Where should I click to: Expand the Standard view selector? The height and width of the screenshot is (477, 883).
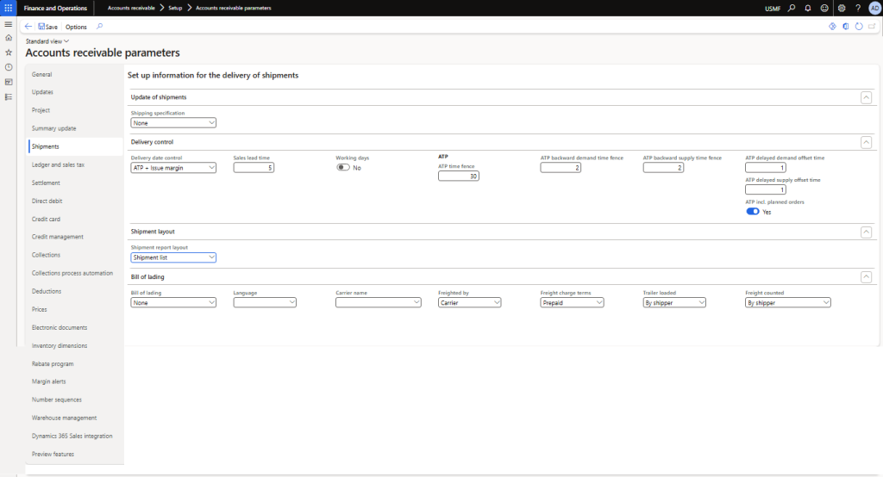[47, 40]
